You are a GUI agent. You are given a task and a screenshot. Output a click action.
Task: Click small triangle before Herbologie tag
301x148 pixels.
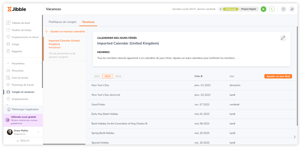pos(221,9)
